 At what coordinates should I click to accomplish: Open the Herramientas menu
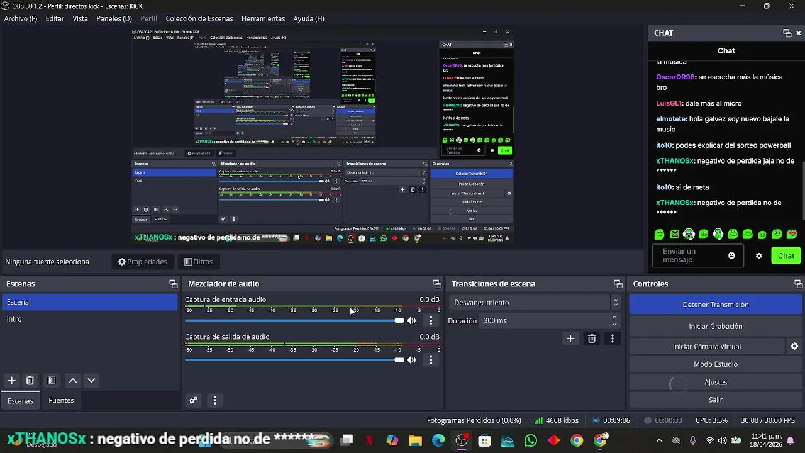(x=263, y=18)
